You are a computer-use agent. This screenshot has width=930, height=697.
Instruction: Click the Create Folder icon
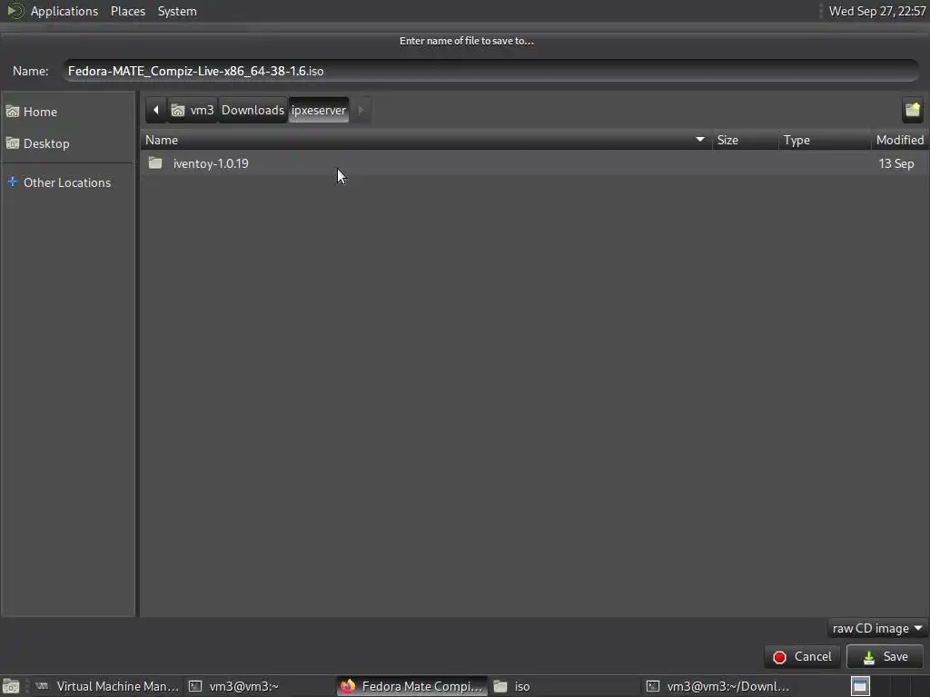[912, 110]
